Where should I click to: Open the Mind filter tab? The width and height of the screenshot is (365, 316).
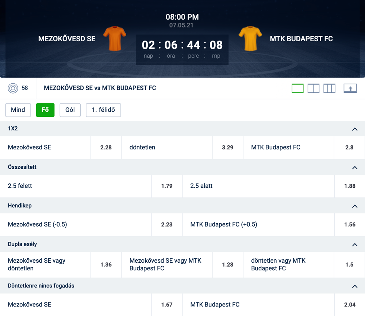pos(18,110)
